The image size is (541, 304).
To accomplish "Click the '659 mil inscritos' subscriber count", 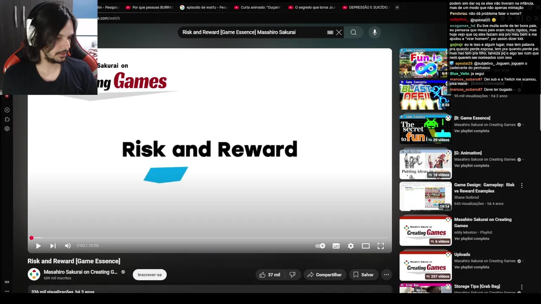I will click(x=57, y=278).
